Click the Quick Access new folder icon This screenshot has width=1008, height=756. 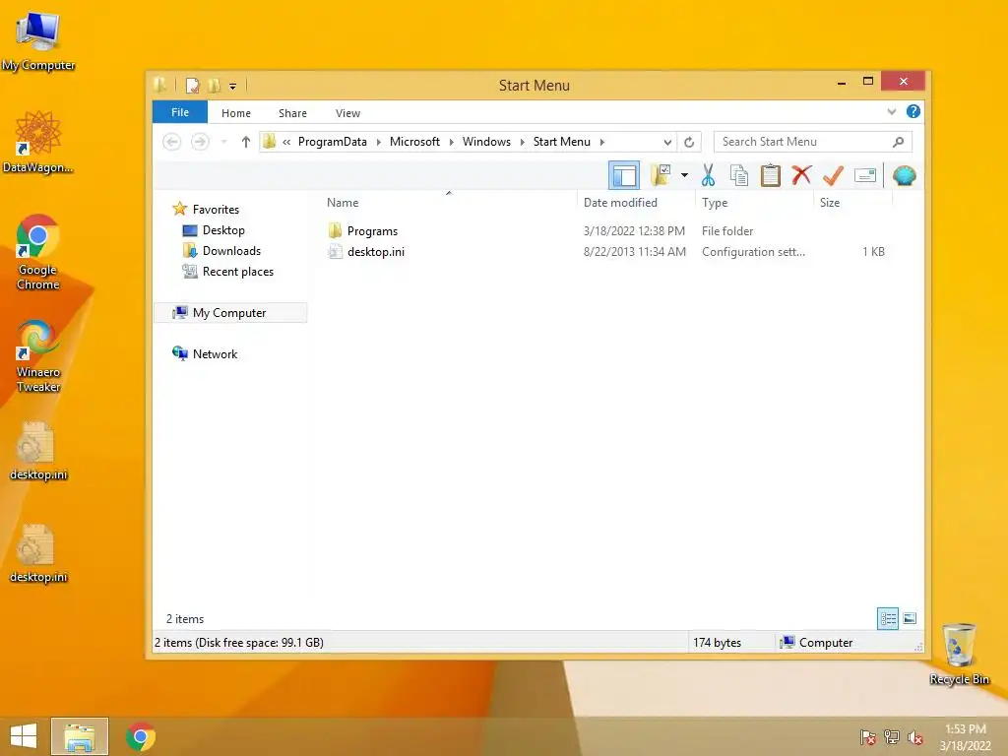pyautogui.click(x=214, y=85)
